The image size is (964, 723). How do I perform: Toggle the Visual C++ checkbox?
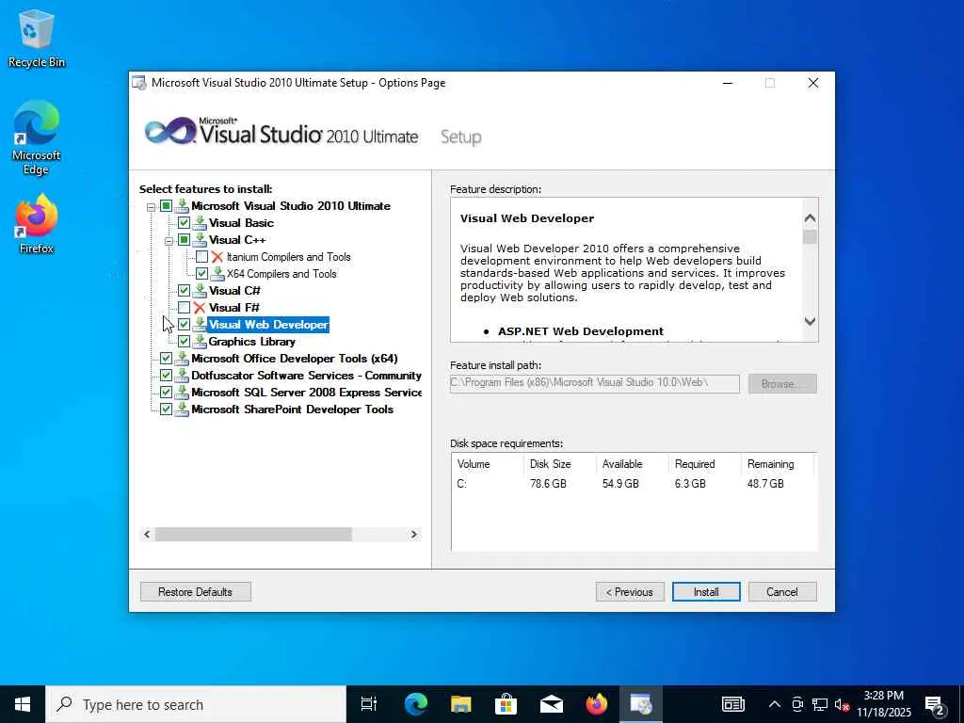tap(184, 240)
